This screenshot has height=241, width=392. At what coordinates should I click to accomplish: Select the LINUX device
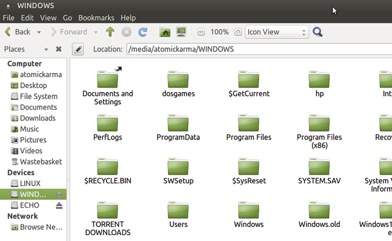[x=26, y=183]
